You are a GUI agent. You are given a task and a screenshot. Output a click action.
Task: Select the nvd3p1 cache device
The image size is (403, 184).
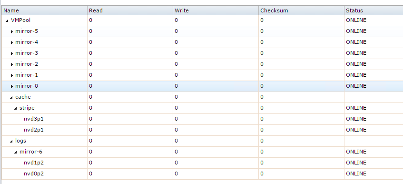click(33, 119)
